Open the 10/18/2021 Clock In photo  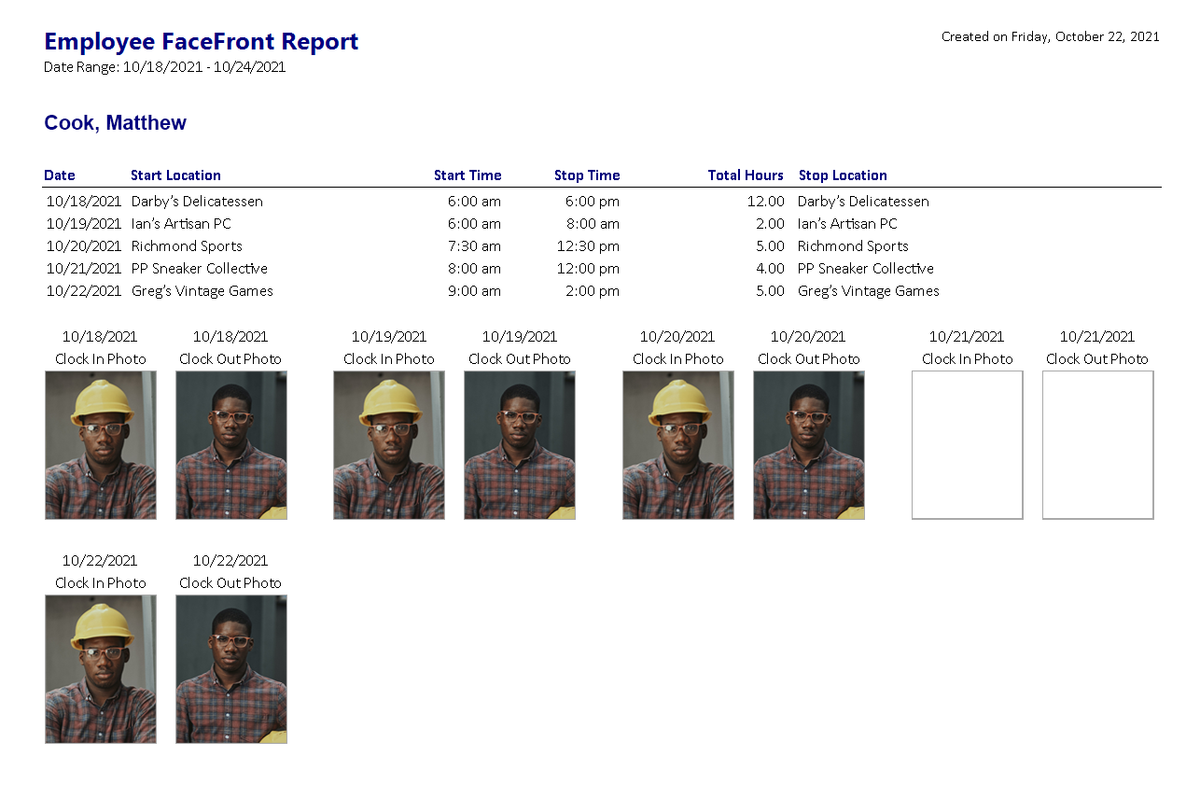pyautogui.click(x=101, y=444)
